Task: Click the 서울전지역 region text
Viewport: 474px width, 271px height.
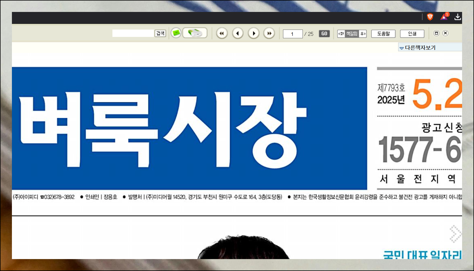Action: [418, 179]
